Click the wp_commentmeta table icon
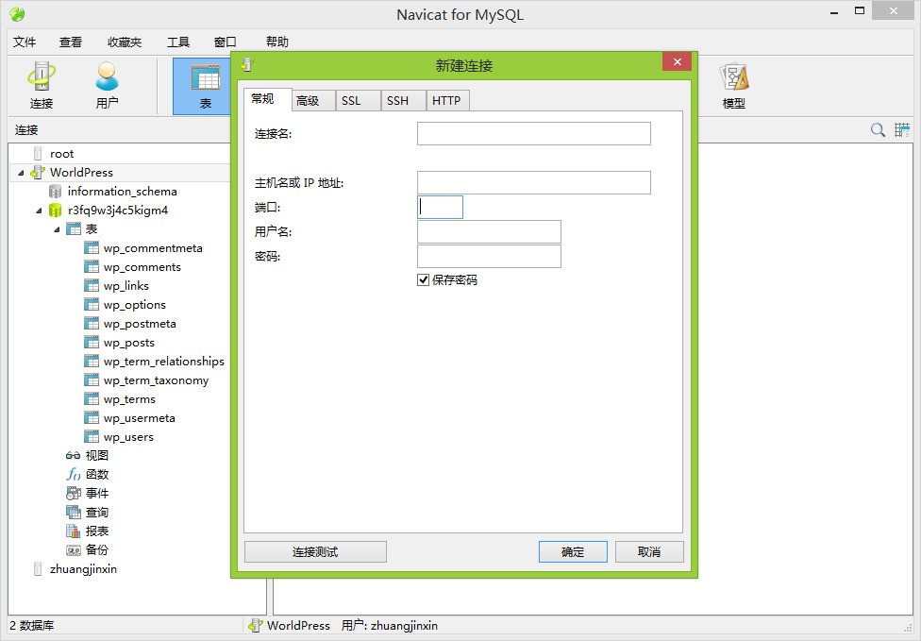921x641 pixels. click(92, 248)
